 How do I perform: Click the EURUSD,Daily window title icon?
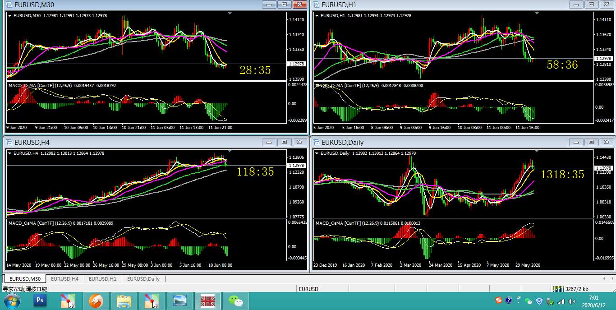[x=316, y=142]
